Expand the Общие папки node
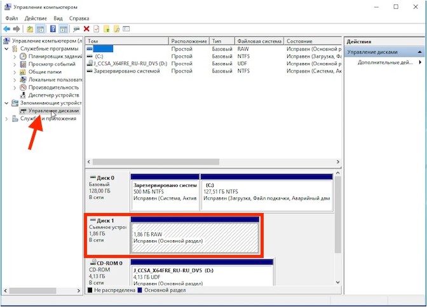Viewport: 427px width, 307px height. coord(15,72)
